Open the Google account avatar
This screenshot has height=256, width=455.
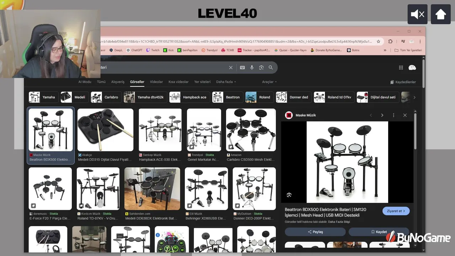pos(412,68)
